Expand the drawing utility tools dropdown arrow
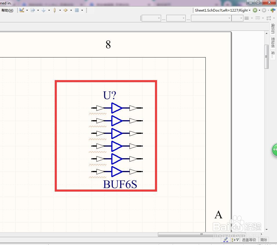 (x=27, y=10)
